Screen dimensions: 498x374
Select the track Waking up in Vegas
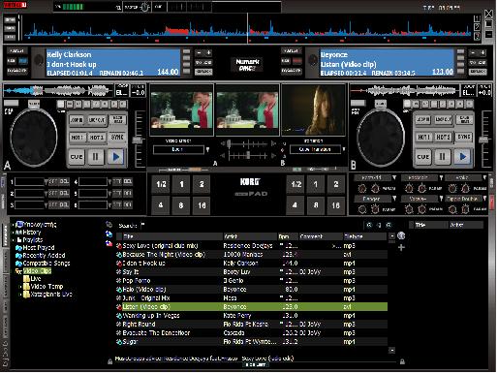coord(252,316)
